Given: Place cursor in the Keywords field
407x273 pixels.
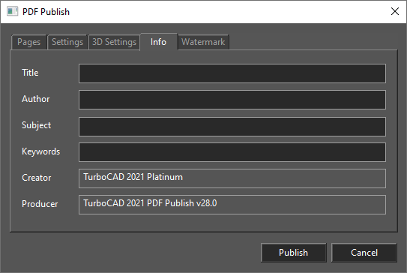Looking at the screenshot, I should point(232,152).
